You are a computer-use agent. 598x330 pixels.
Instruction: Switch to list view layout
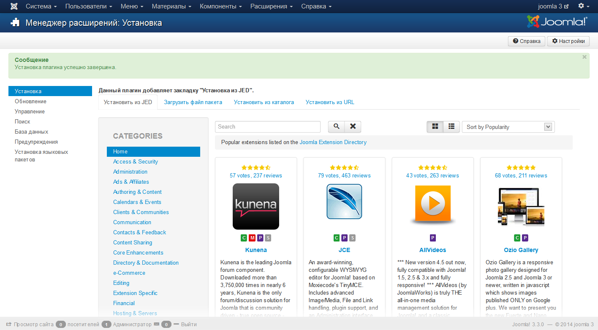coord(451,126)
